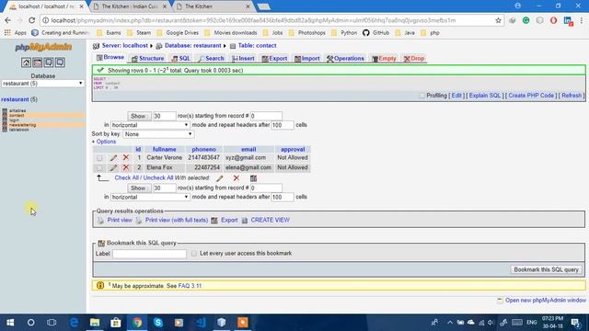Viewport: 589px width, 331px height.
Task: Switch to the Browse tab
Action: coord(110,57)
